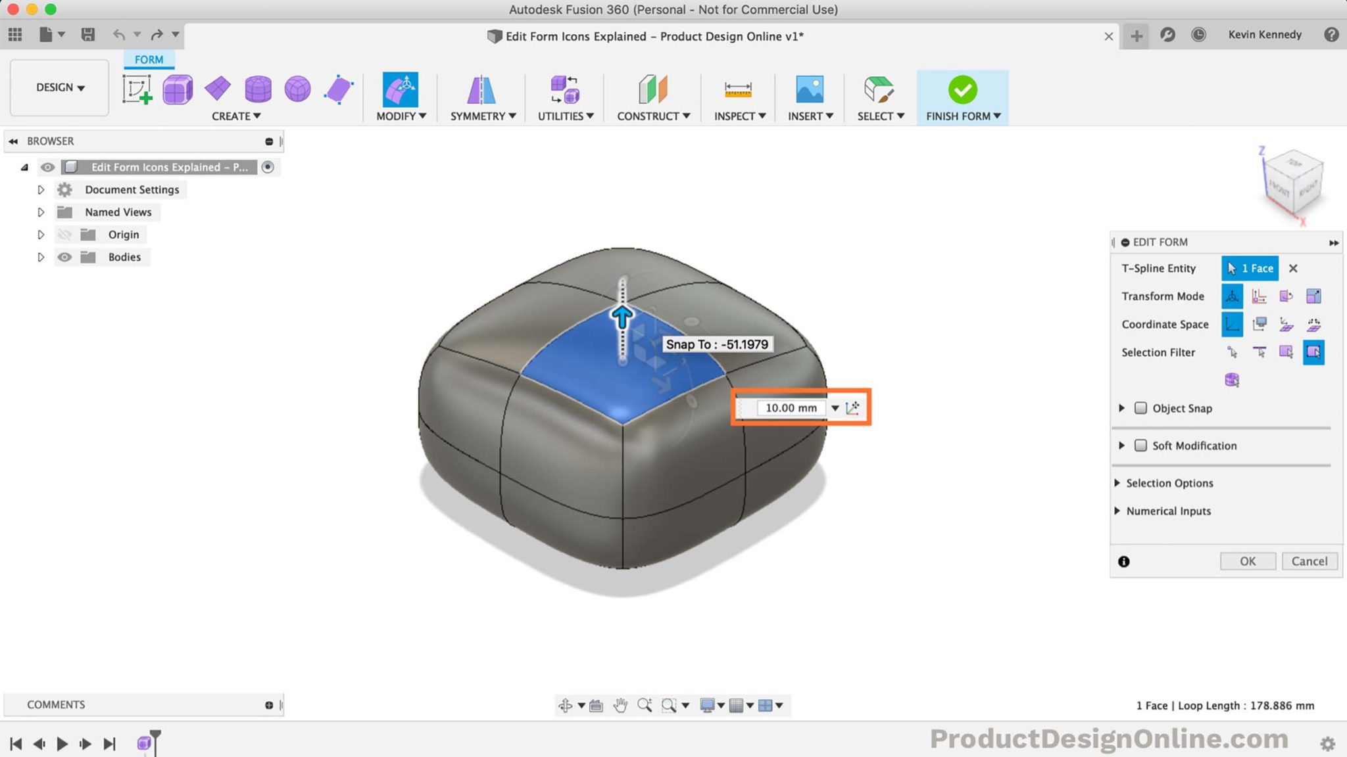Screen dimensions: 1347x757
Task: Enable the Soft Modification checkbox
Action: click(x=1141, y=446)
